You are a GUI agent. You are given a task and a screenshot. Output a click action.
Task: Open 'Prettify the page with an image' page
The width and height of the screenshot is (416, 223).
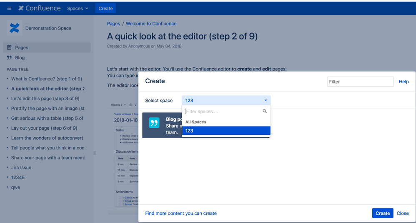coord(48,108)
